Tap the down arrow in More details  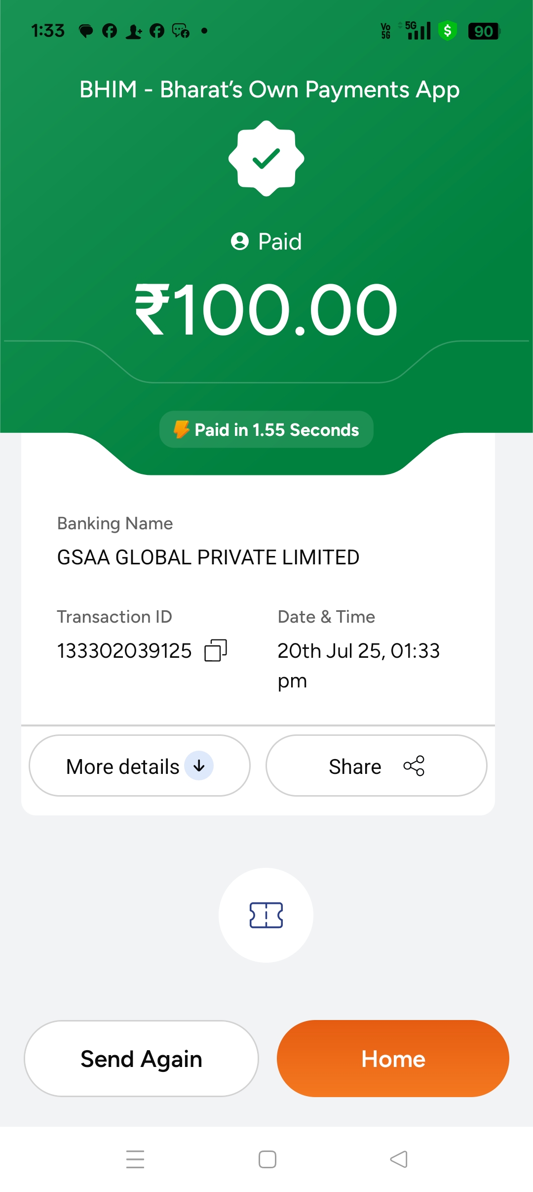click(199, 766)
